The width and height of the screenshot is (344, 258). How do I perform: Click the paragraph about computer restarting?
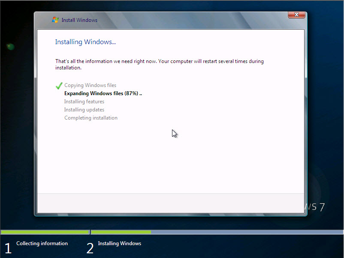[x=160, y=64]
